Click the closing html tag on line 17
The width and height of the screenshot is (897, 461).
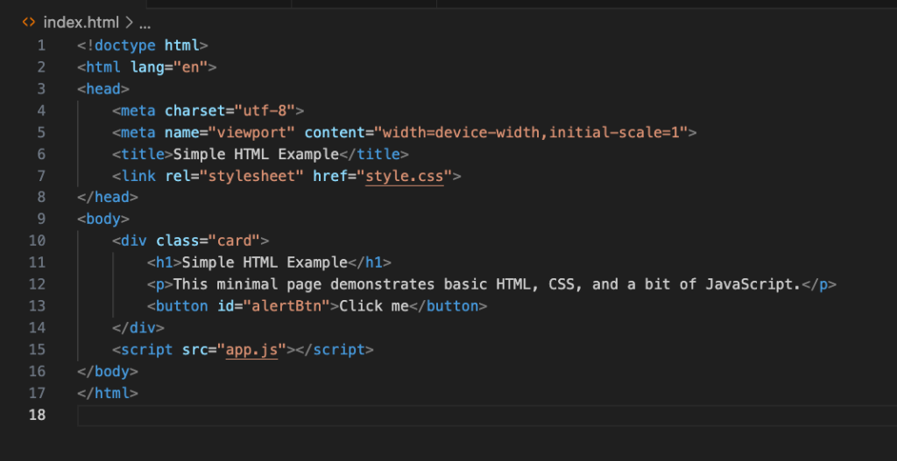pos(107,393)
